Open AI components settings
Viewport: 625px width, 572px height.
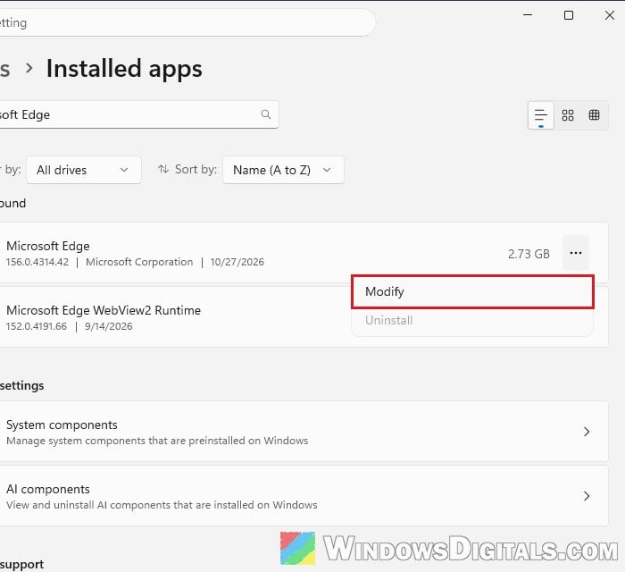(x=304, y=496)
